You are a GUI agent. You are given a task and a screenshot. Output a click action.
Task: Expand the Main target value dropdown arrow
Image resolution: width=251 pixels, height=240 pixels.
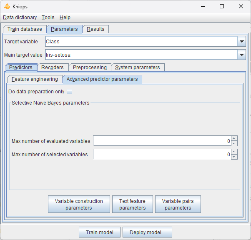point(241,55)
